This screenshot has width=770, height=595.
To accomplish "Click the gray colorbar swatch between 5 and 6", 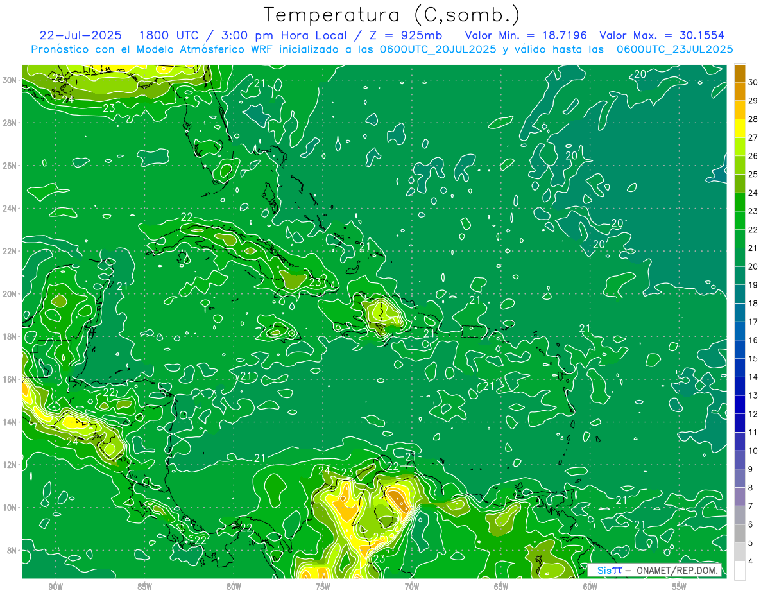I will pos(740,533).
